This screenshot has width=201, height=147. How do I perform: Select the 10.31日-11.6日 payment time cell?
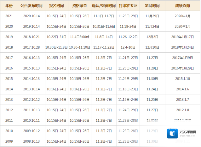coord(104,27)
